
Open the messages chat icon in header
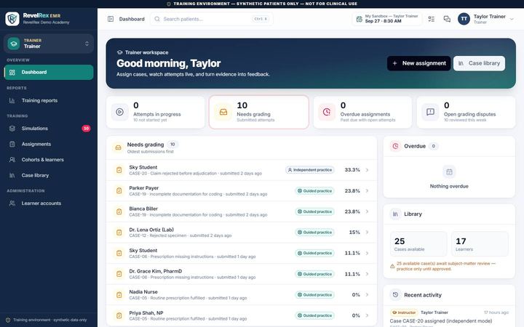pyautogui.click(x=447, y=19)
